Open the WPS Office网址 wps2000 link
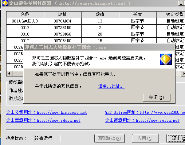Screen dimensions: 185x145 (145, 112)
